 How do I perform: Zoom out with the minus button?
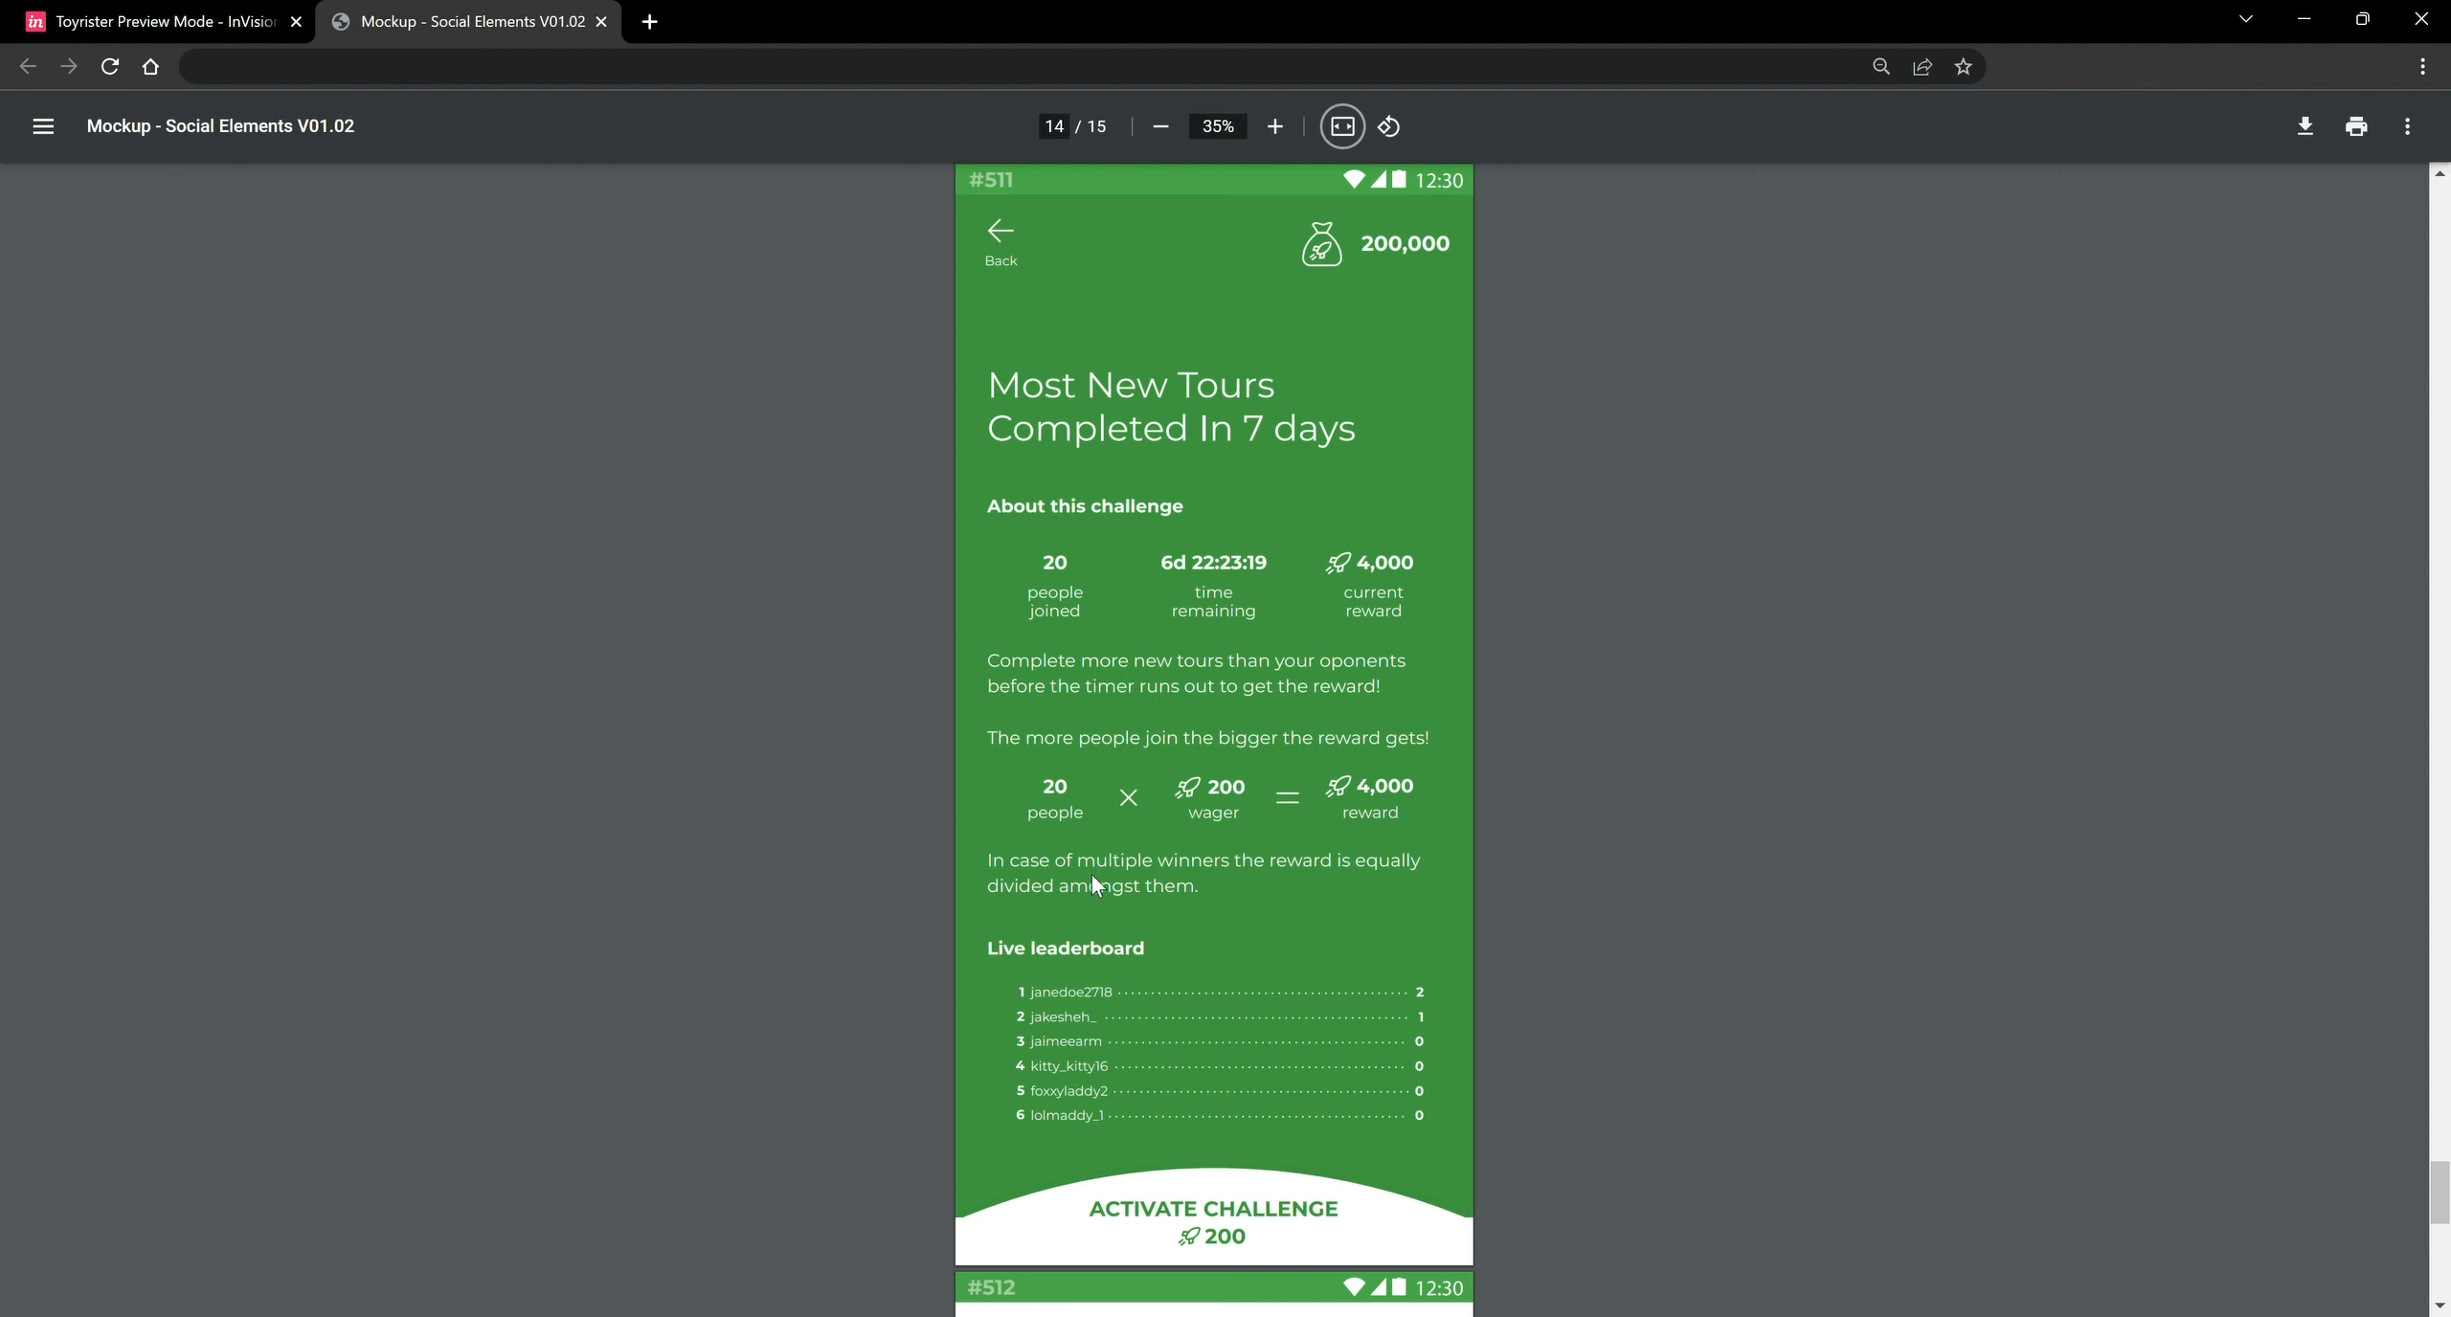(x=1160, y=126)
